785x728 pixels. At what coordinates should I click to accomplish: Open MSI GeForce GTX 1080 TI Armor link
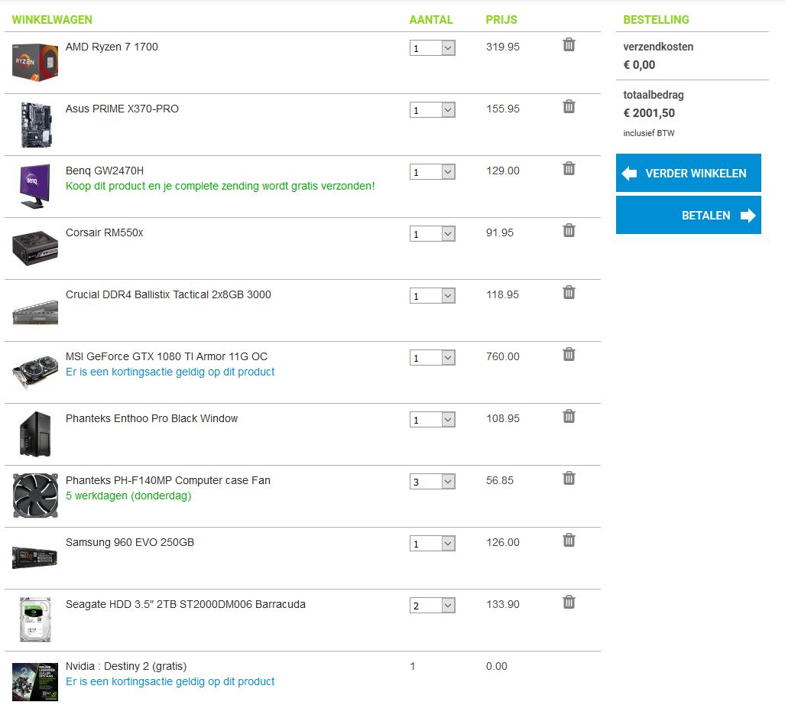pyautogui.click(x=167, y=356)
